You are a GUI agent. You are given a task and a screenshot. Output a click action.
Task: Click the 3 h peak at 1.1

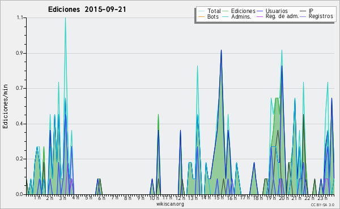click(65, 18)
